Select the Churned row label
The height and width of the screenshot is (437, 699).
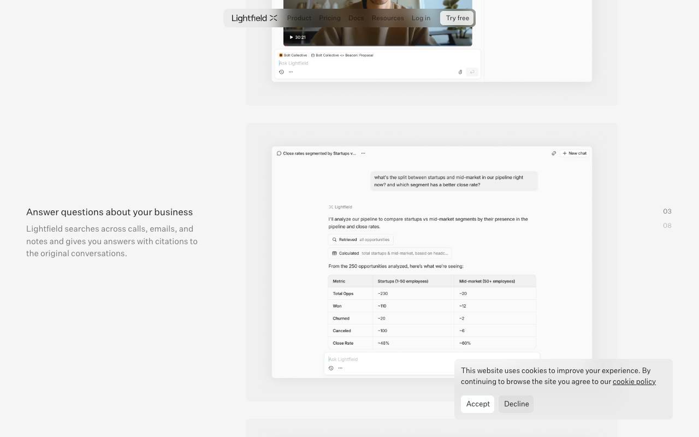(x=341, y=318)
